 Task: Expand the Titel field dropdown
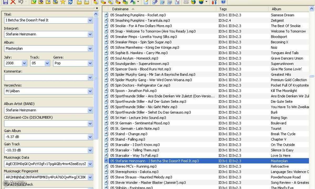tap(90, 20)
